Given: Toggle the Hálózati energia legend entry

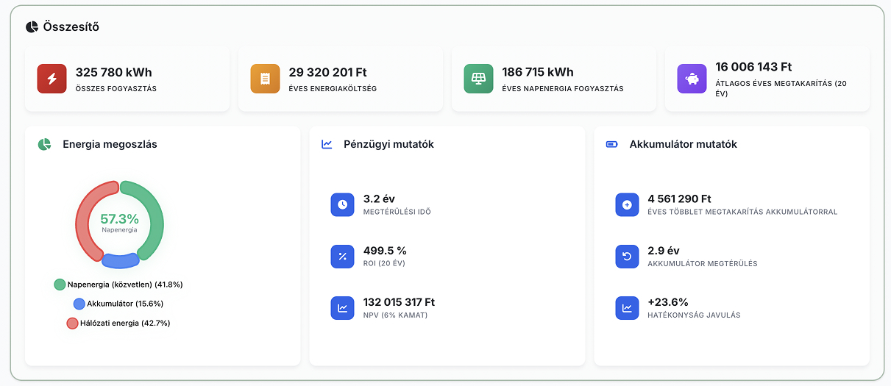Looking at the screenshot, I should tap(118, 323).
